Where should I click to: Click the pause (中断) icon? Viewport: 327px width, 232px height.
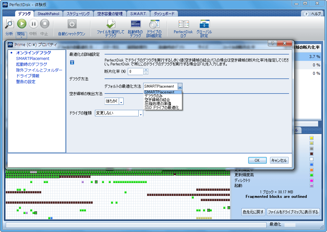pyautogui.click(x=33, y=24)
